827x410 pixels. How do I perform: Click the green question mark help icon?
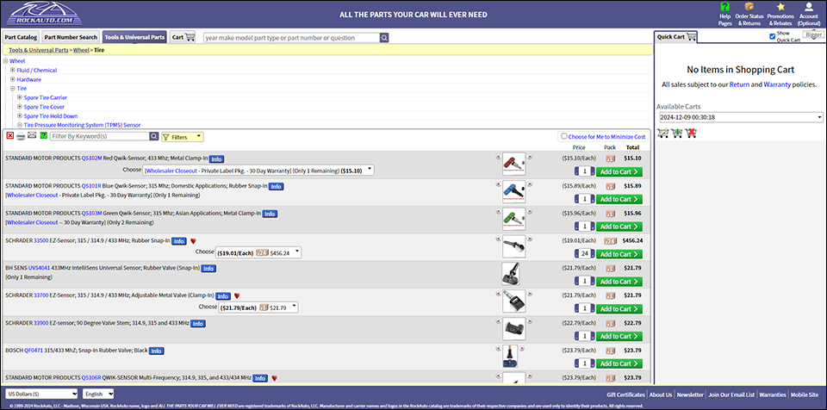tap(44, 136)
